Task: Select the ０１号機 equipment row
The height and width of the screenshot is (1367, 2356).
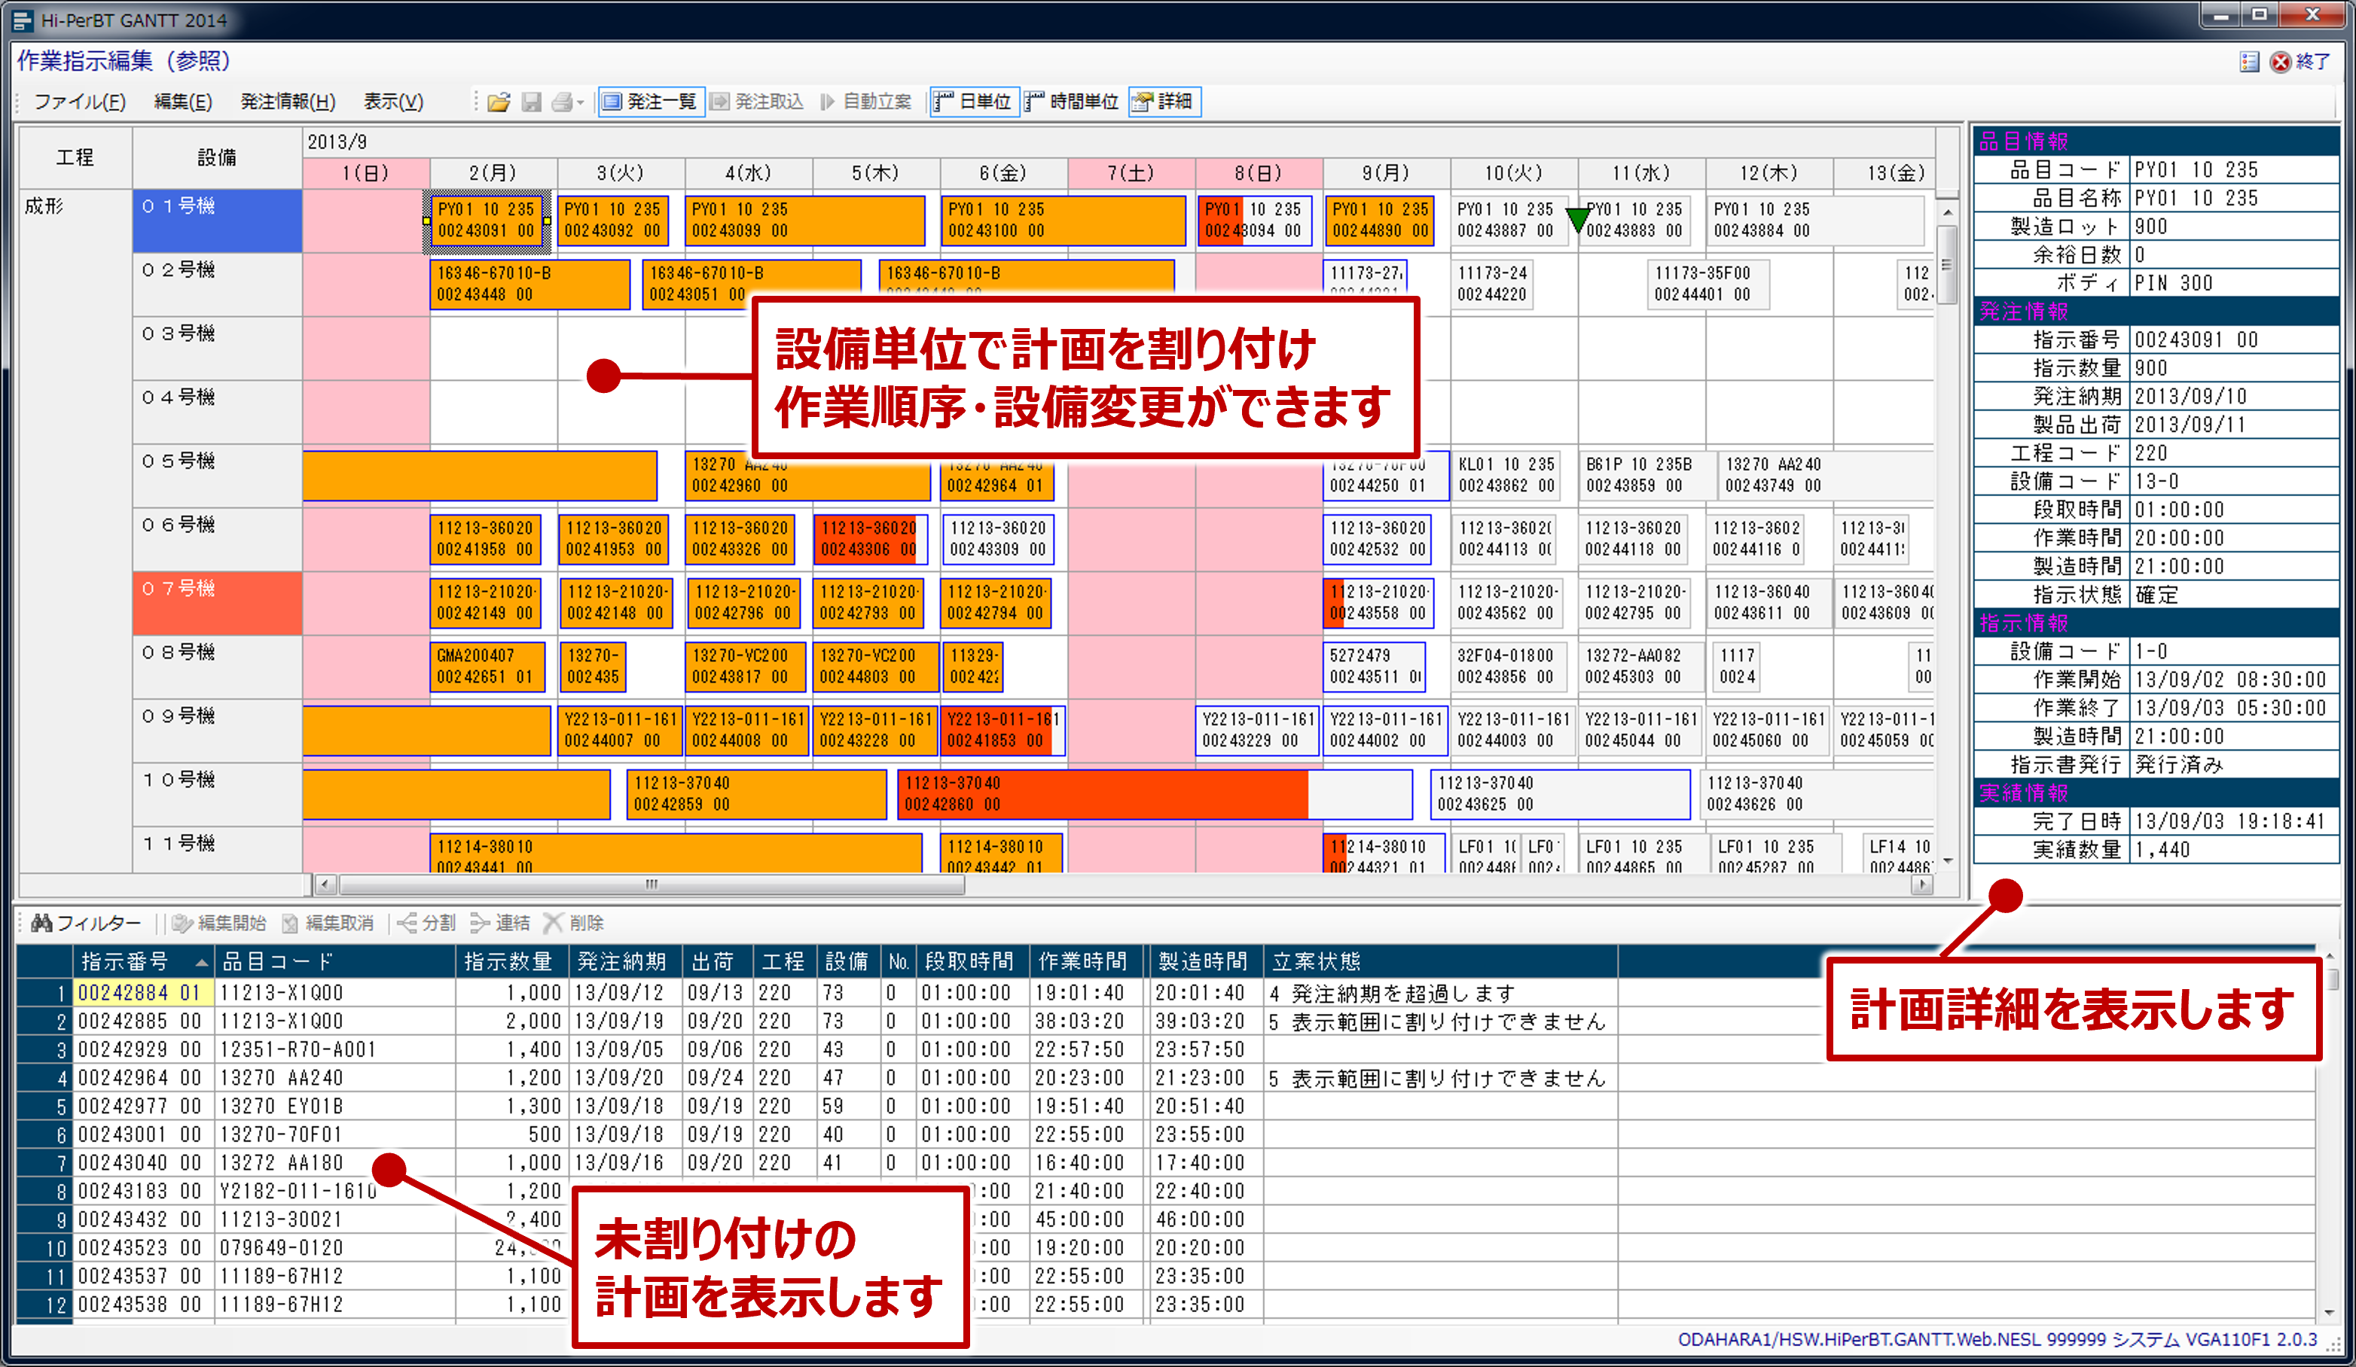Action: [217, 221]
